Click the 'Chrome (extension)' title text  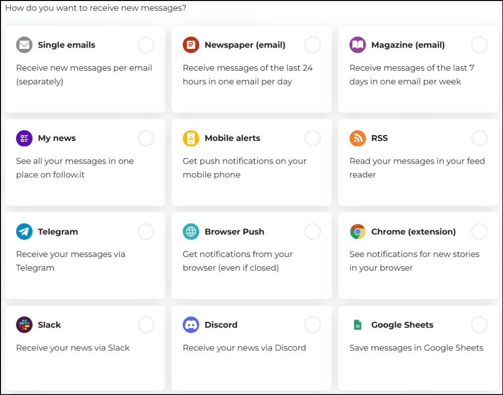click(414, 232)
